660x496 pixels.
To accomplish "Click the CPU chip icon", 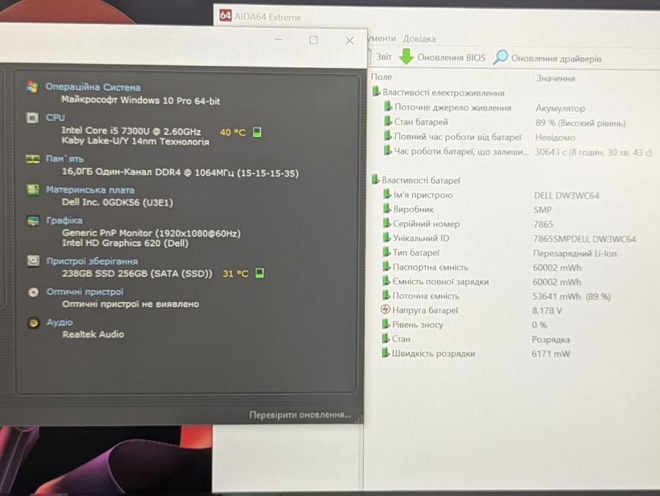I will [x=32, y=118].
